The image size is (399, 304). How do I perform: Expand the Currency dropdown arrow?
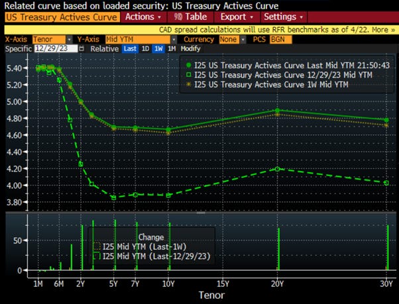(x=243, y=40)
